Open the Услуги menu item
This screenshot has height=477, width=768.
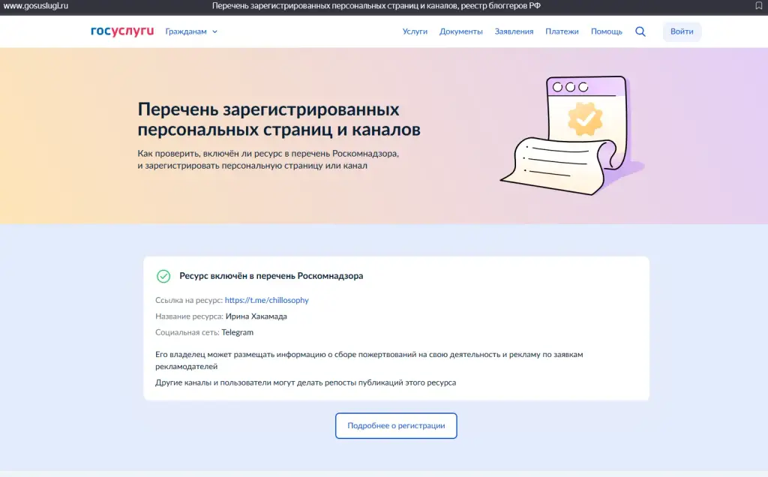[x=415, y=31]
